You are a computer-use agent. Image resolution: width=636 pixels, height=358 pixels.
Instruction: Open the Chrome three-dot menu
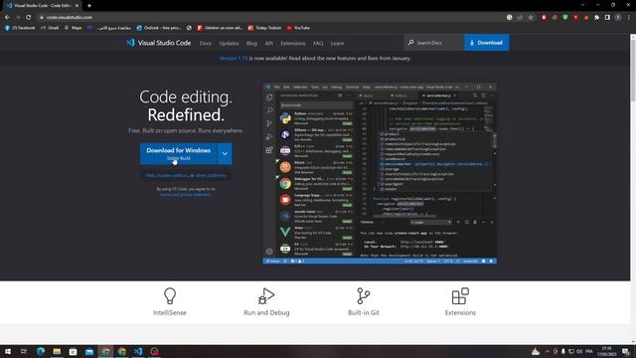click(629, 18)
